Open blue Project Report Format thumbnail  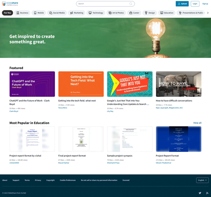coord(179,139)
